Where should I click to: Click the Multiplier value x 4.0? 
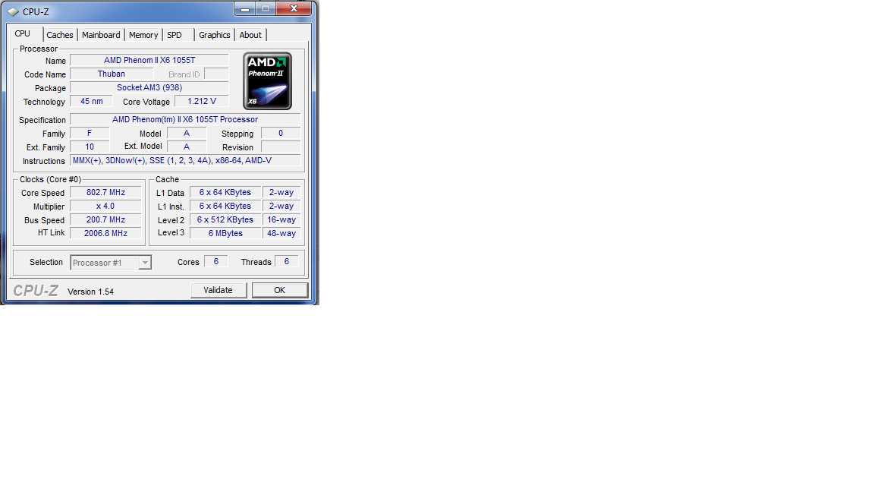click(x=106, y=206)
